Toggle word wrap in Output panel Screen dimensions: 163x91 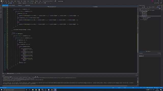[37, 77]
